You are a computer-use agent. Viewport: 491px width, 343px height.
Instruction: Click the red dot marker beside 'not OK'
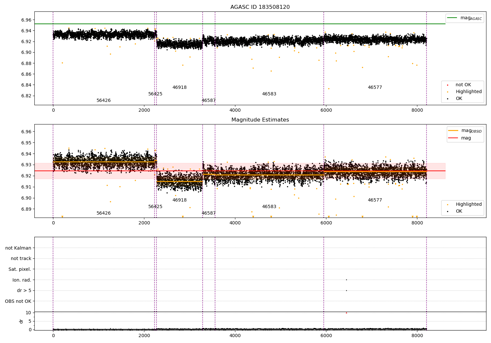click(x=447, y=85)
